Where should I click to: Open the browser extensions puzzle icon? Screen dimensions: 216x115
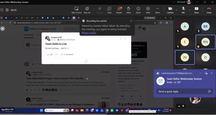[160, 23]
